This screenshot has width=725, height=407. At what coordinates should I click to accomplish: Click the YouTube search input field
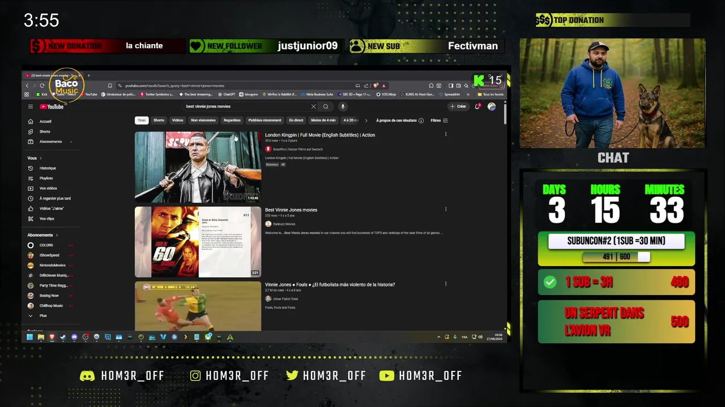coord(246,106)
